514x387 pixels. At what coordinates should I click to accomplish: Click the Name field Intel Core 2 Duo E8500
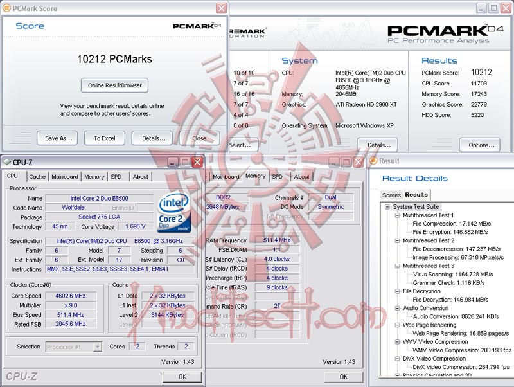tap(100, 198)
